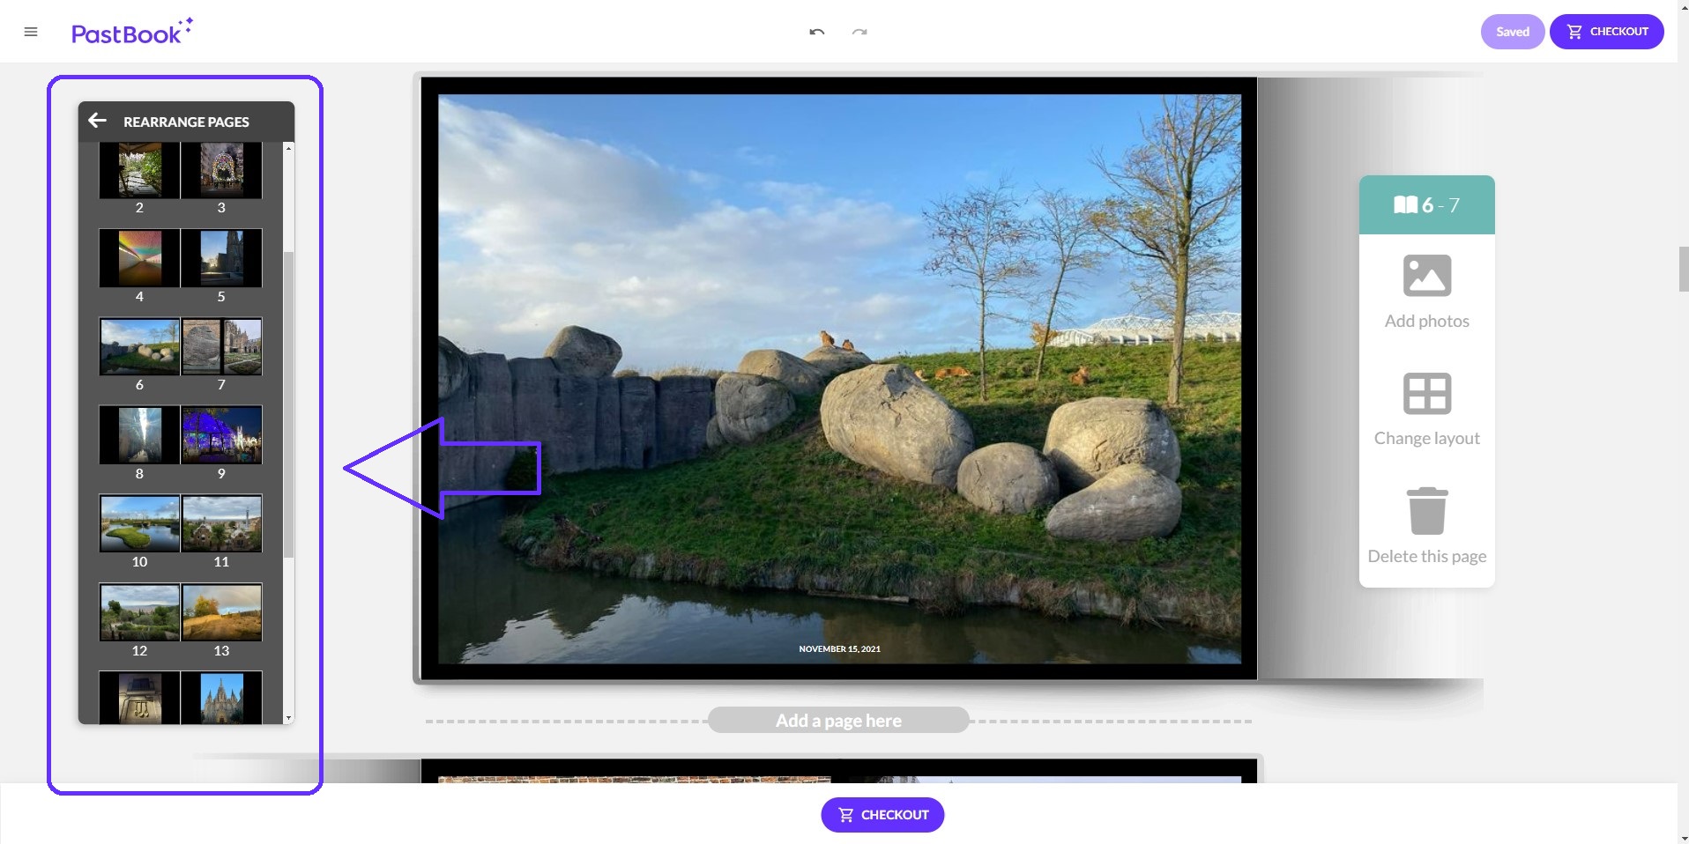1689x844 pixels.
Task: Click the REARRANGE PAGES title
Action: (x=186, y=122)
